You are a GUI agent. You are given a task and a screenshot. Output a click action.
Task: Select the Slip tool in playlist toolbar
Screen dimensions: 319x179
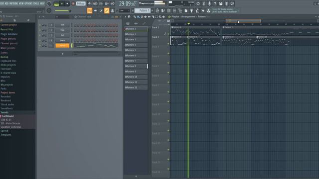point(150,17)
